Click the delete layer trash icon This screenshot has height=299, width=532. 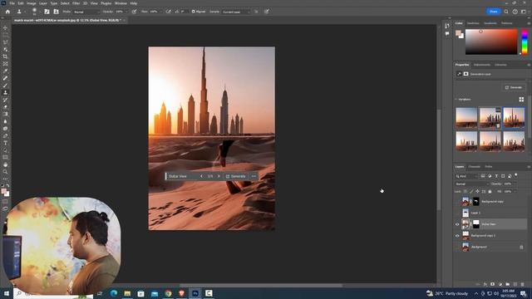click(x=523, y=284)
